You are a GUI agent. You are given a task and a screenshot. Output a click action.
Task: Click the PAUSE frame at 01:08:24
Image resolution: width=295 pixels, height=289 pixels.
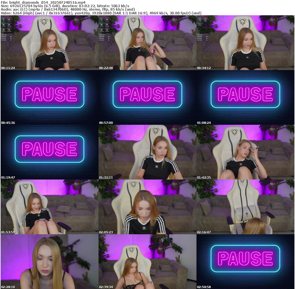click(245, 97)
